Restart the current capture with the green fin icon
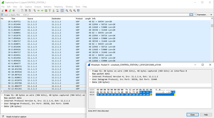 tap(10, 10)
